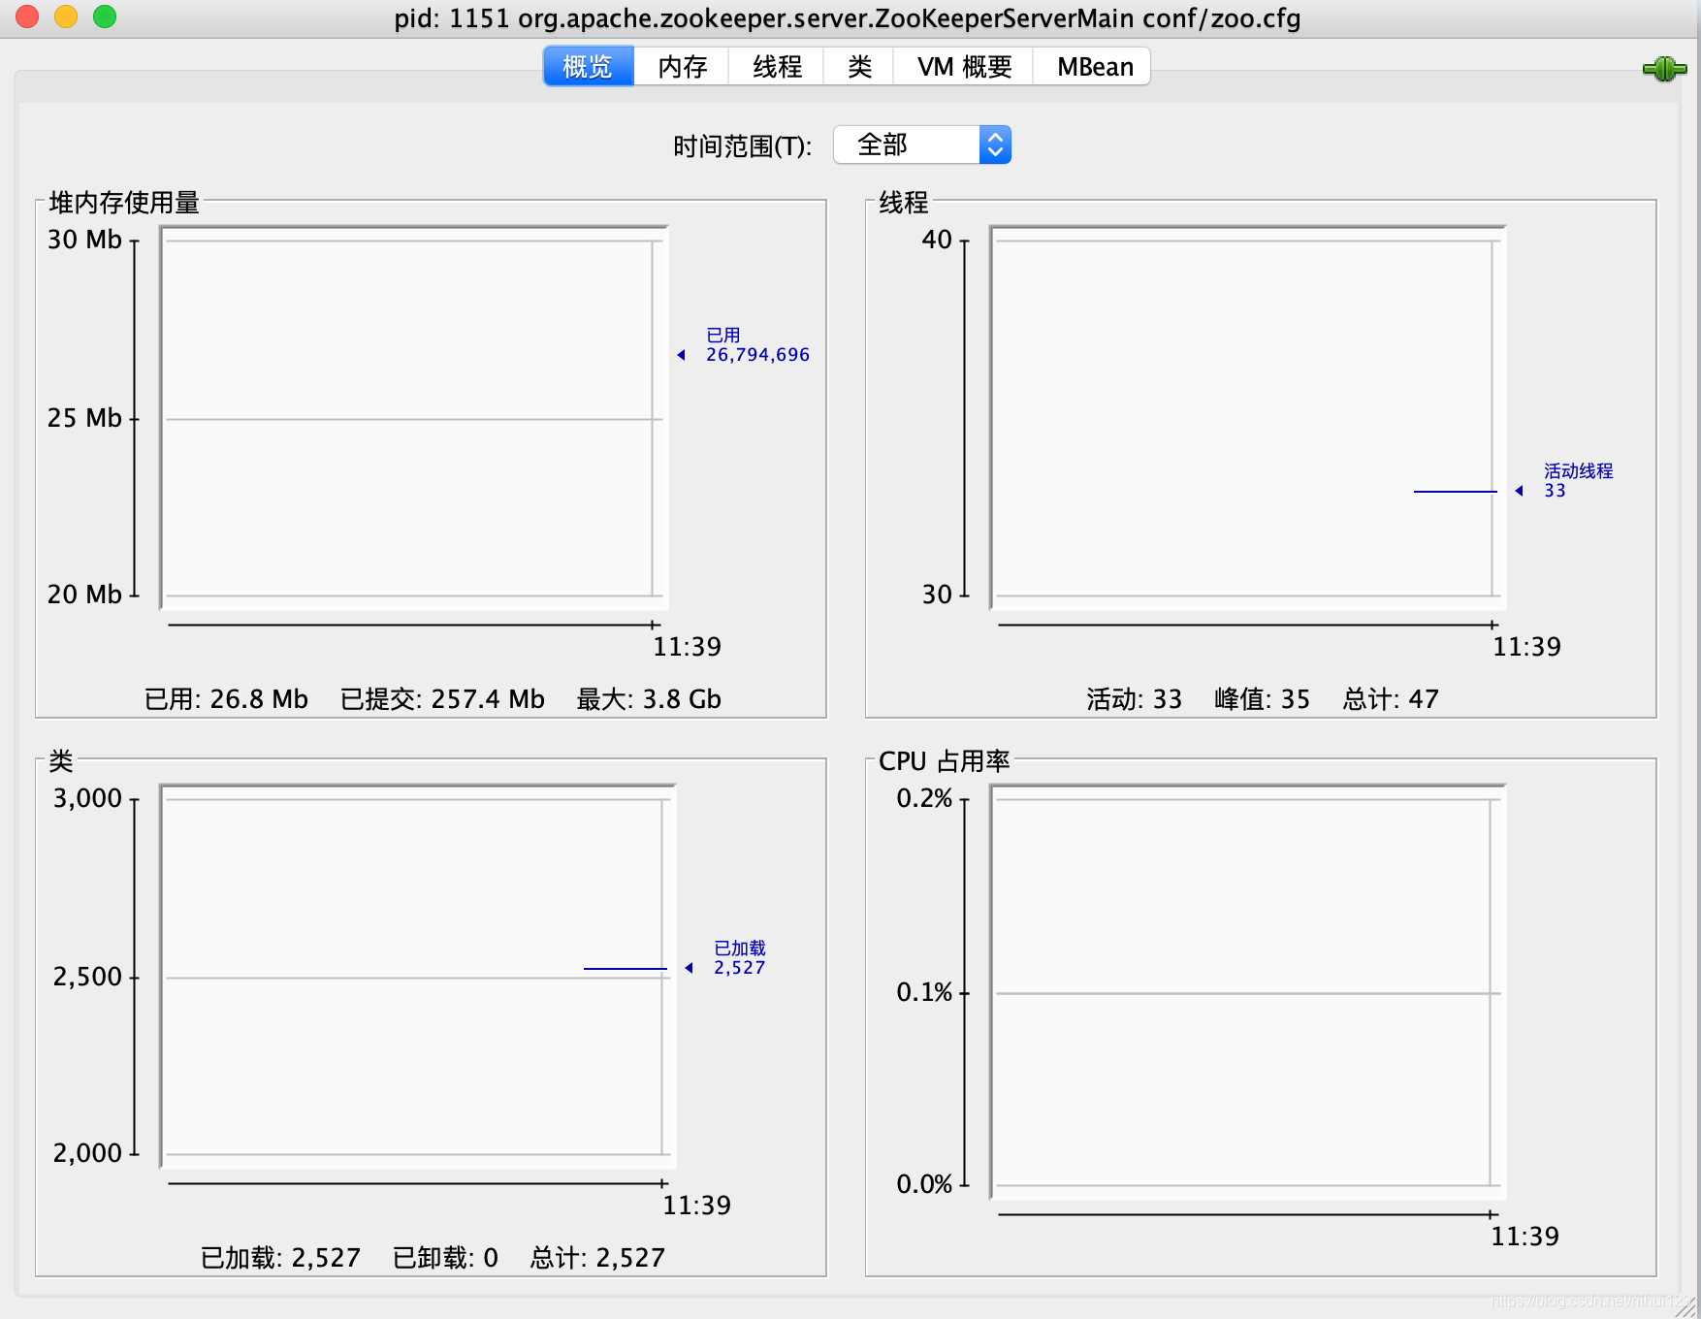
Task: Click the 时间范围(T): label
Action: pyautogui.click(x=742, y=146)
